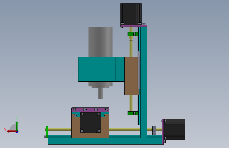This screenshot has height=148, width=229.
Task: Select the leftmost screw on the purple carriage plate
Action: point(74,109)
